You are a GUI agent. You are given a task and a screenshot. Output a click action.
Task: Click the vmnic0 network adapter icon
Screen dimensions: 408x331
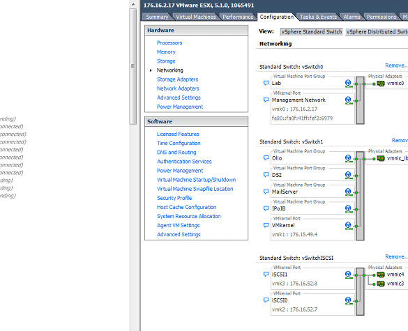click(x=381, y=84)
